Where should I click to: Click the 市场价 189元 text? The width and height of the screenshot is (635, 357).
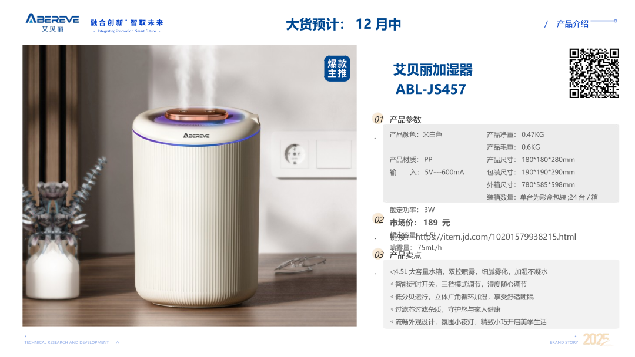pyautogui.click(x=420, y=223)
